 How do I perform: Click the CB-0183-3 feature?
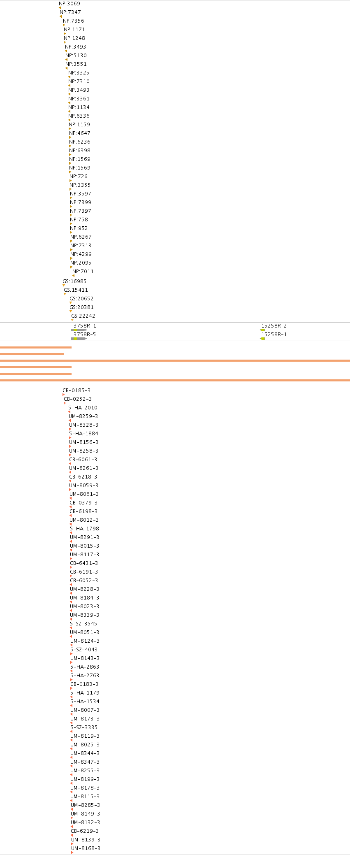pyautogui.click(x=84, y=684)
